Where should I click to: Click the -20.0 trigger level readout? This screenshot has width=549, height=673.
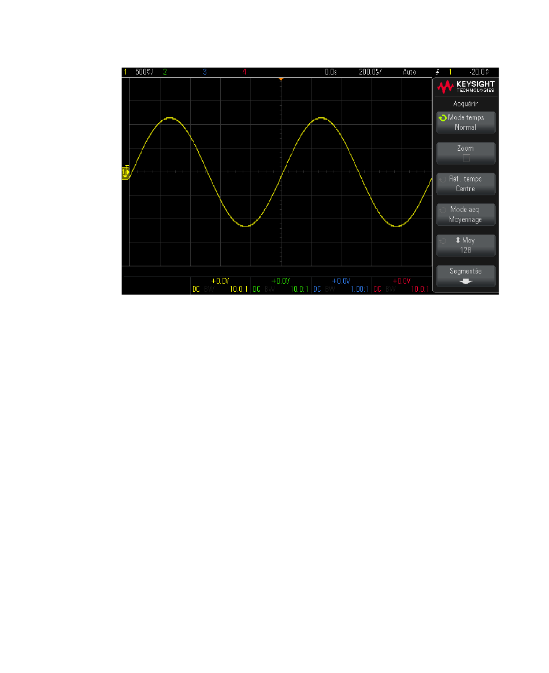pos(479,72)
